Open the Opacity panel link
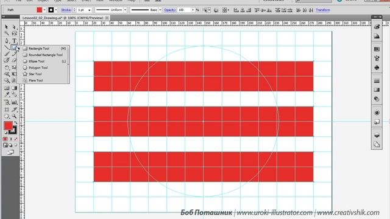Viewport: 390px width, 219px height. pos(170,10)
